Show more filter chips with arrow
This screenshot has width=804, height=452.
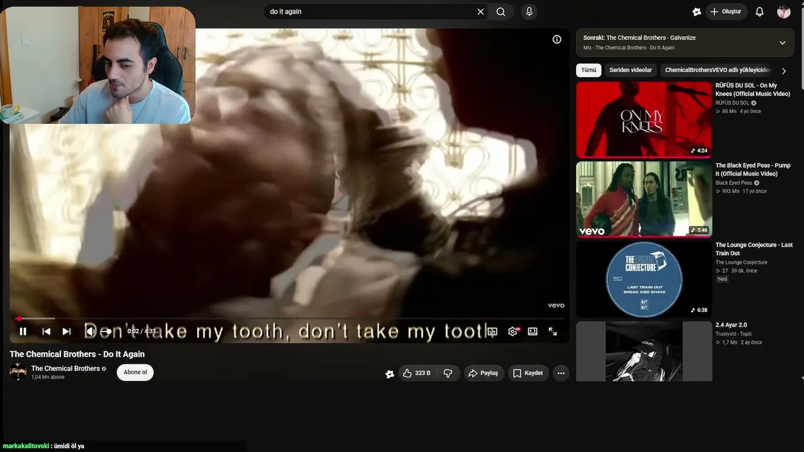click(x=783, y=71)
